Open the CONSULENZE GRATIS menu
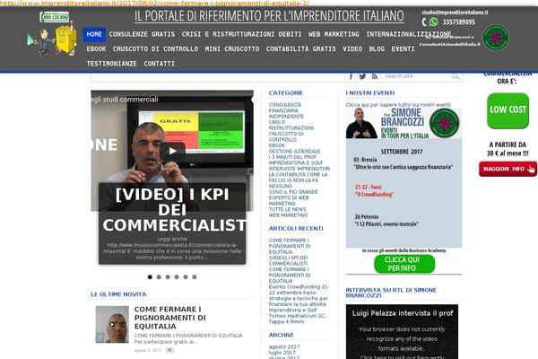This screenshot has width=538, height=359. click(x=142, y=34)
